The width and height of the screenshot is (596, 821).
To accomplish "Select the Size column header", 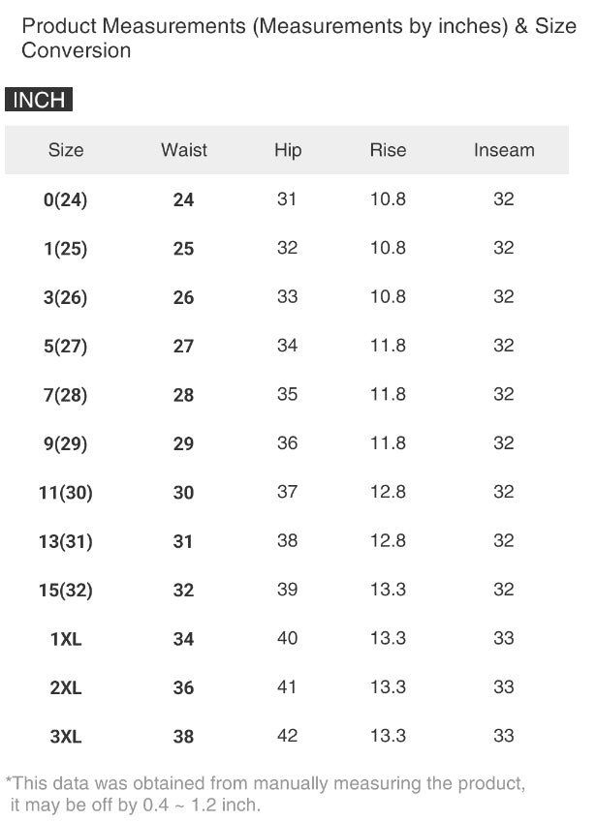I will pyautogui.click(x=66, y=150).
